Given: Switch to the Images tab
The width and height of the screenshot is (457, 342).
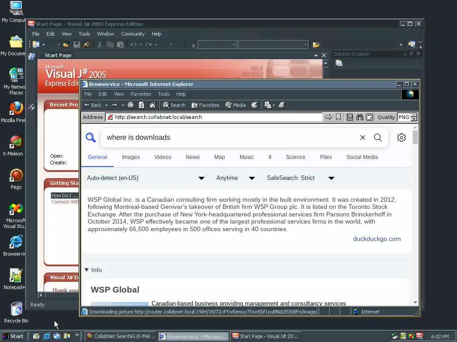Looking at the screenshot, I should click(x=131, y=157).
